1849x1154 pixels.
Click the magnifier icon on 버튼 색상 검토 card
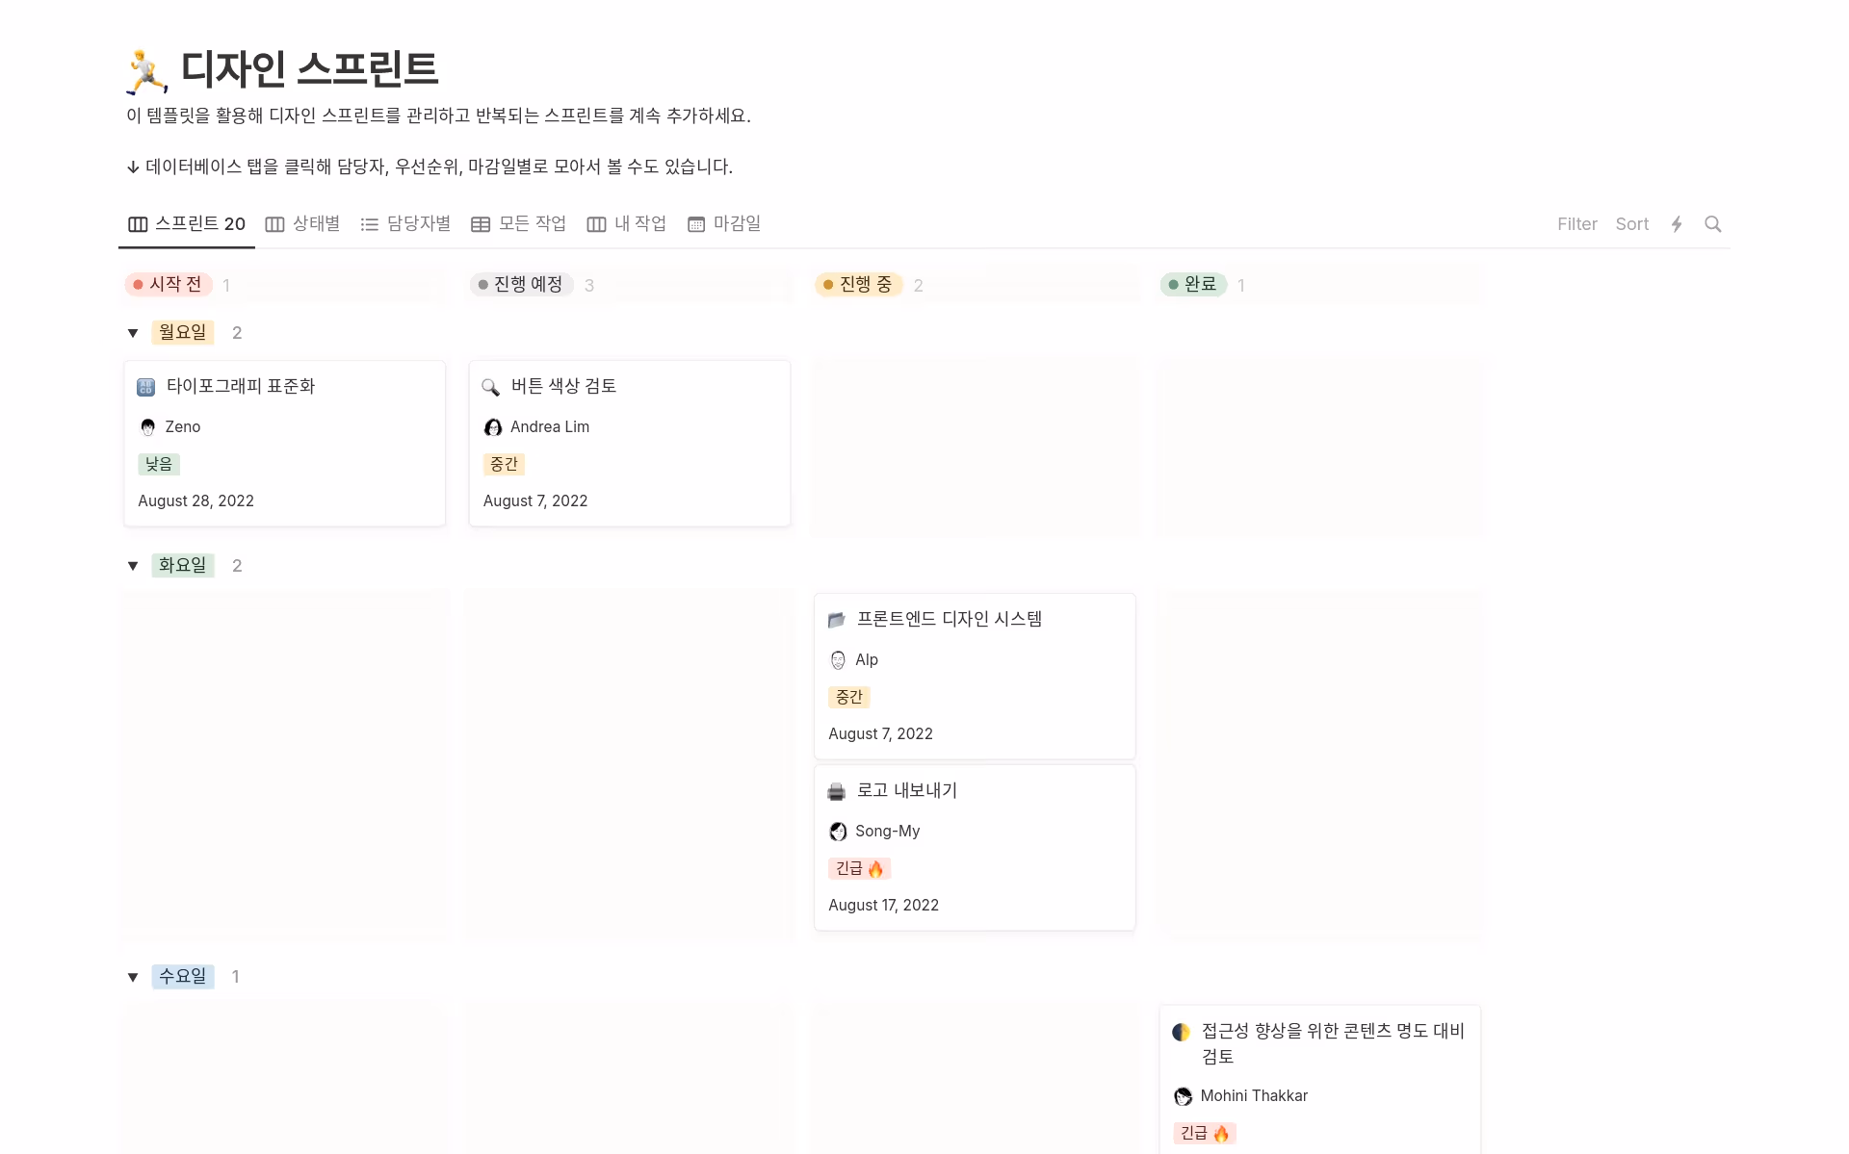coord(490,387)
